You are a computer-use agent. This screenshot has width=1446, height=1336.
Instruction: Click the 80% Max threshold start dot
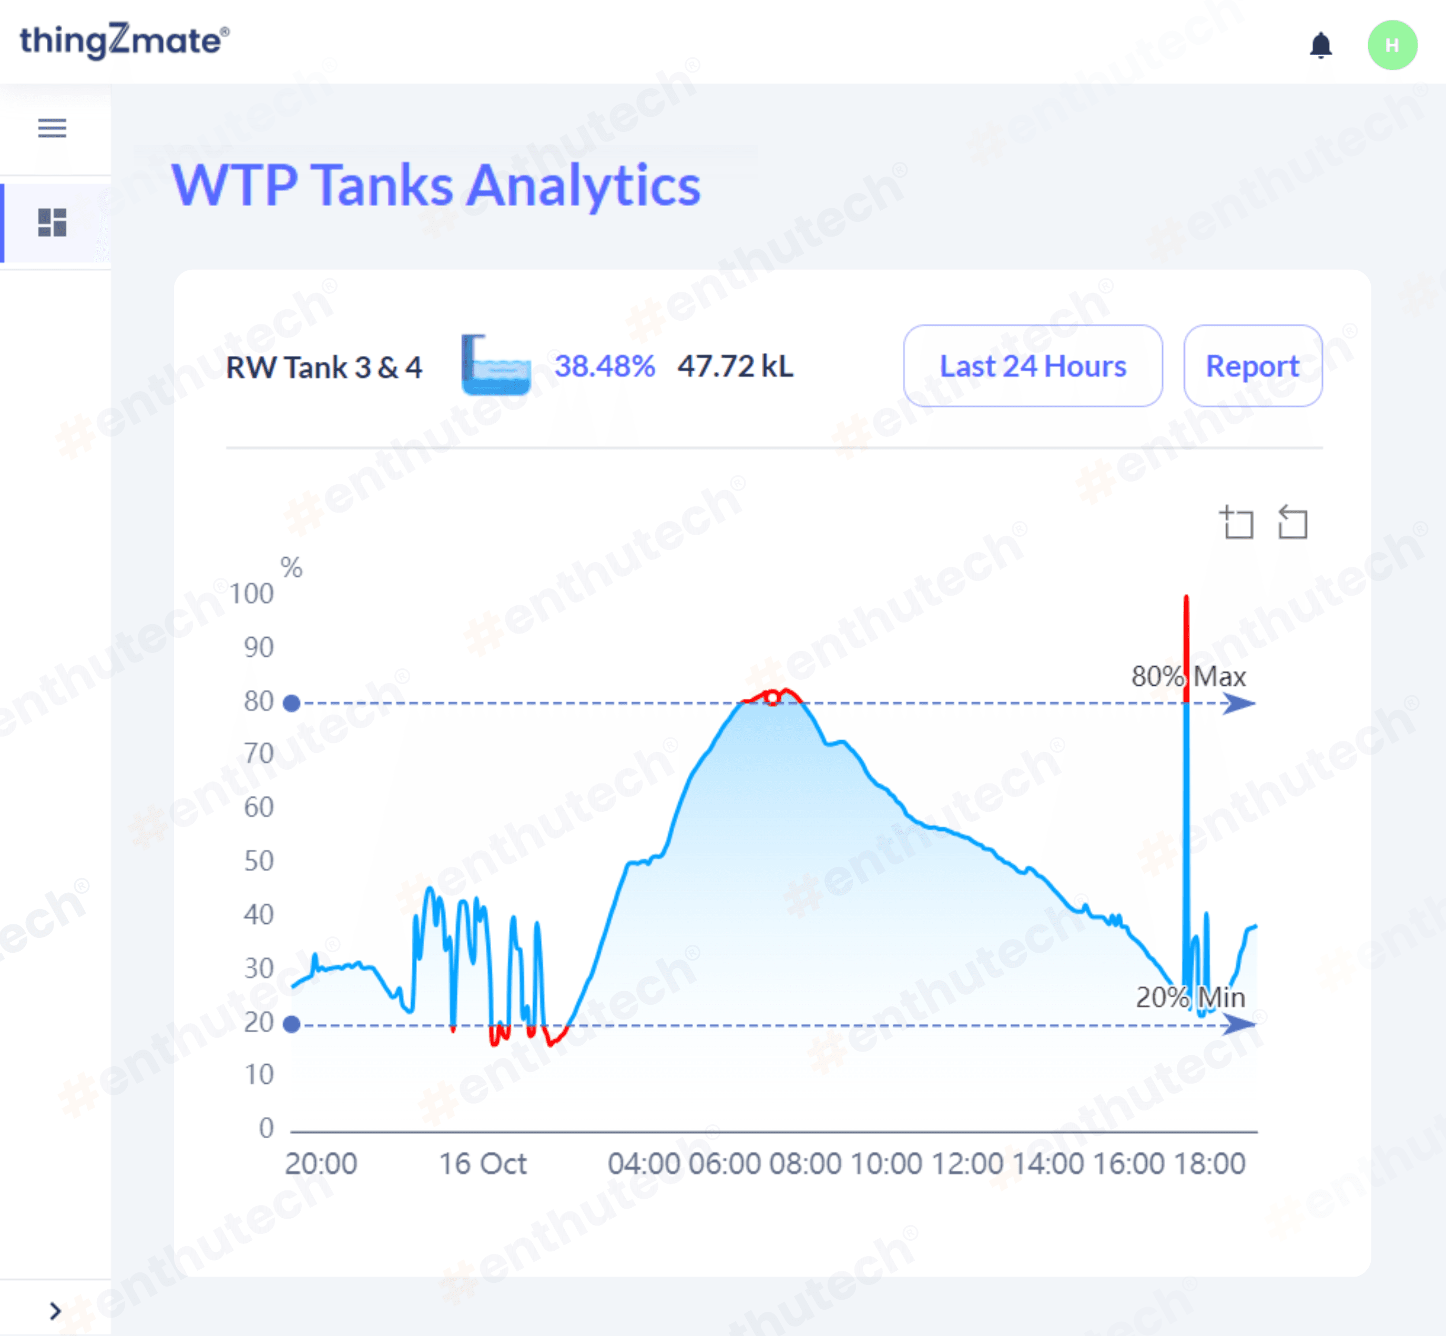point(291,703)
